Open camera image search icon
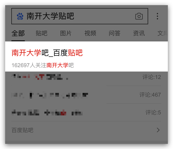Screen dimensions: 173x149 pyautogui.click(x=139, y=16)
